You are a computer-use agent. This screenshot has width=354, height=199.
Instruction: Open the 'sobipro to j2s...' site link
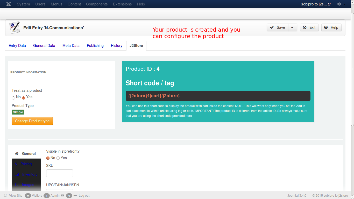(316, 4)
